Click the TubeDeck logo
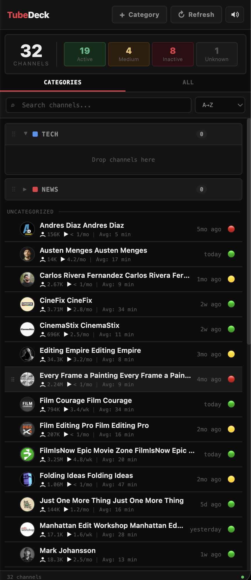The height and width of the screenshot is (580, 251). tap(28, 15)
